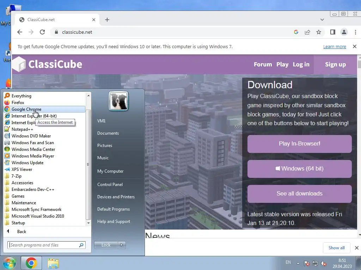Viewport: 361px width, 270px height.
Task: Click the Lock button
Action: click(106, 245)
